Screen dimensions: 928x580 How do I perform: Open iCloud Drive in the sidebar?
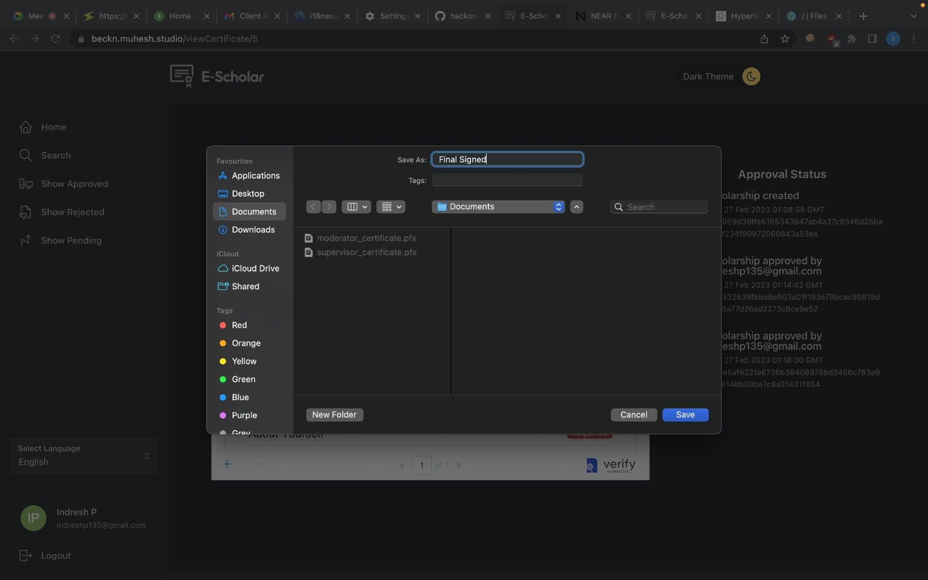point(249,269)
